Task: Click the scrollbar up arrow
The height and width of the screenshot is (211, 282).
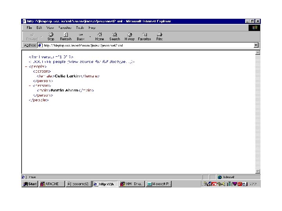Action: point(258,53)
